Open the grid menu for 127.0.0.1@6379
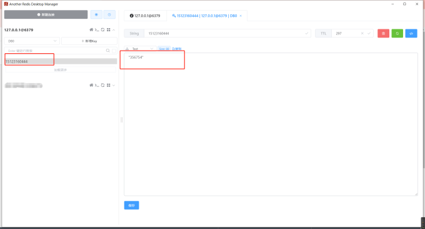 pos(108,30)
